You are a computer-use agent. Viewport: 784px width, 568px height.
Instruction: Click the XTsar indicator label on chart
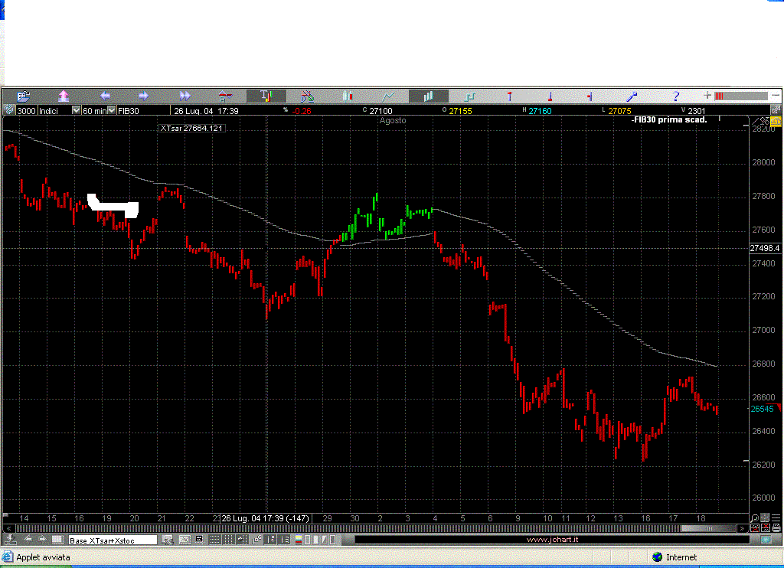point(191,129)
